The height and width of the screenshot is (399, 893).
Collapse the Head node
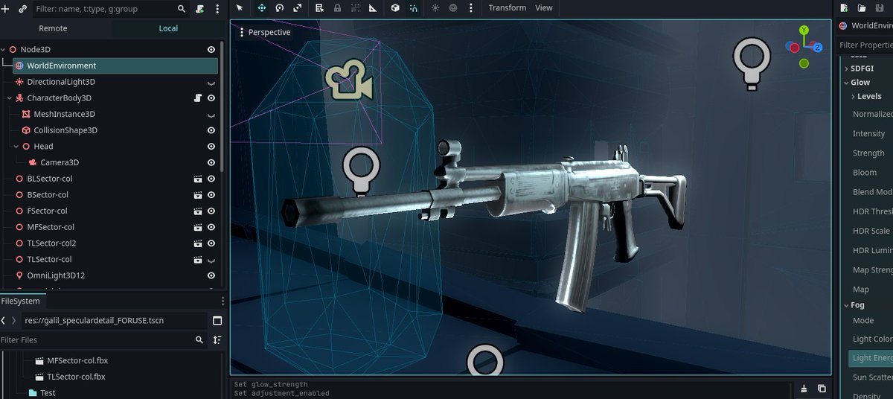tap(16, 147)
